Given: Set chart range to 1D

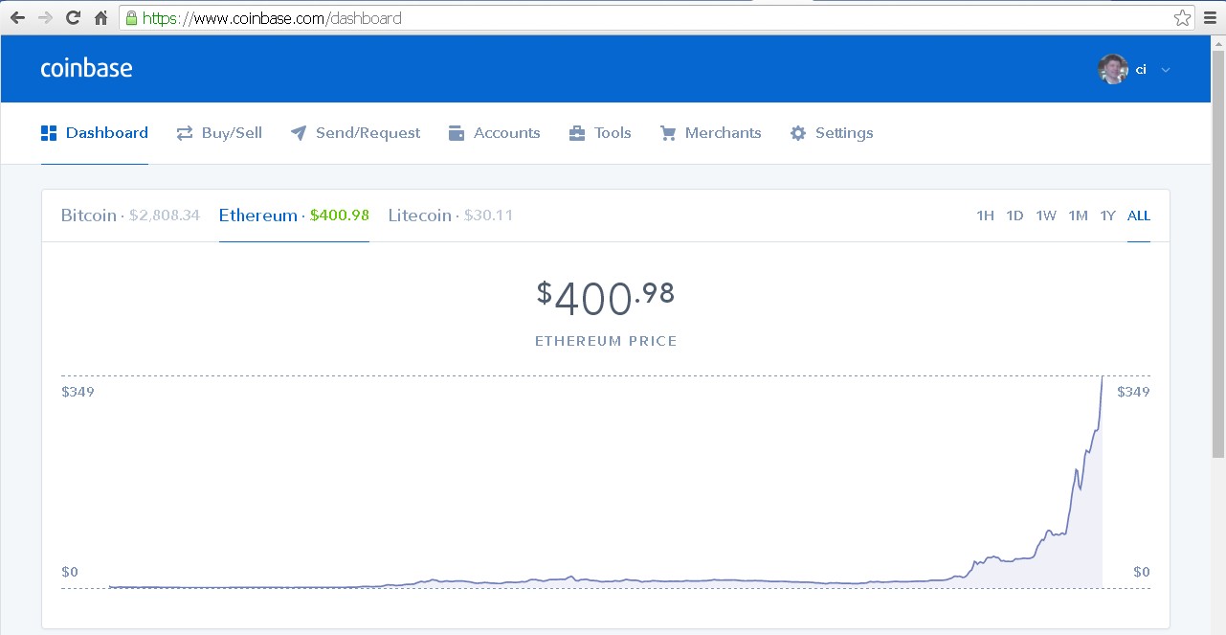Looking at the screenshot, I should (x=1014, y=215).
